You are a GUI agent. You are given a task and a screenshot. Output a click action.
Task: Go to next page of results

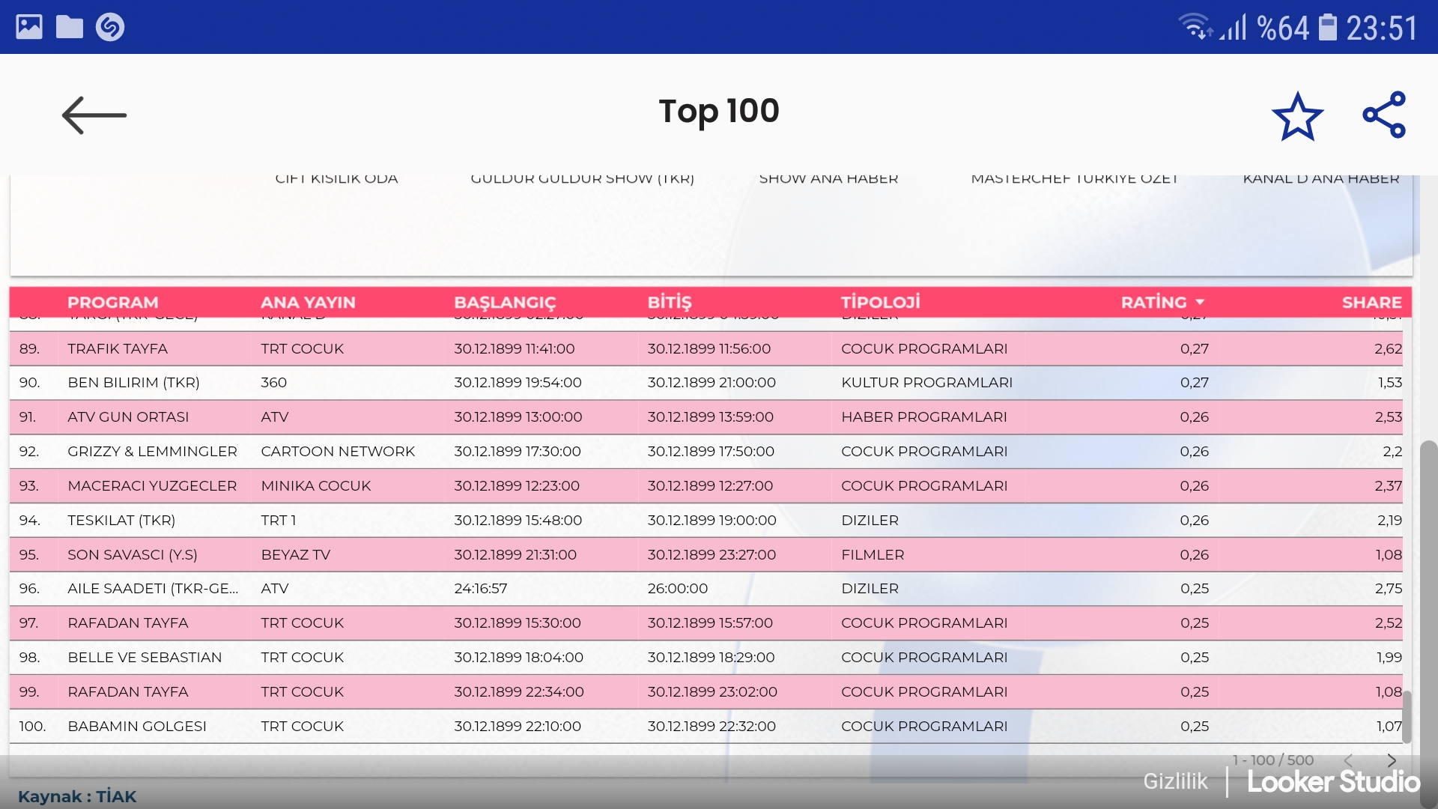pos(1392,760)
